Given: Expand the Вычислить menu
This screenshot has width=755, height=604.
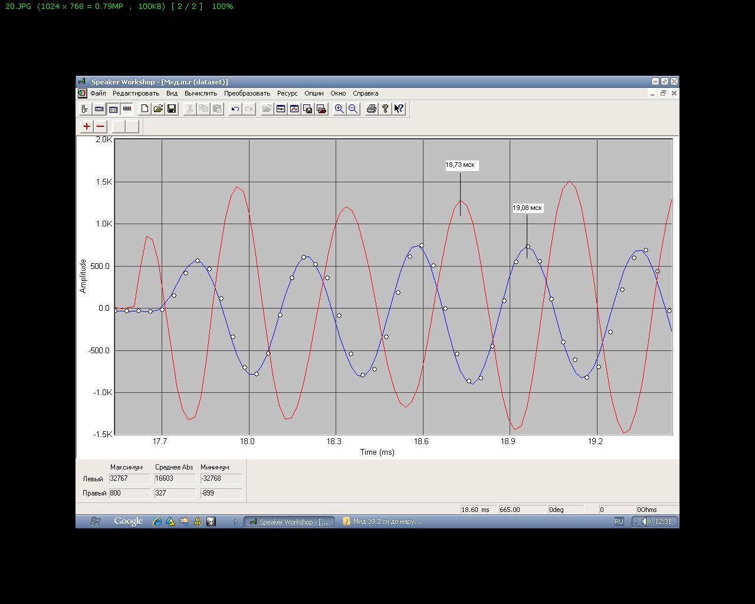Looking at the screenshot, I should coord(201,93).
